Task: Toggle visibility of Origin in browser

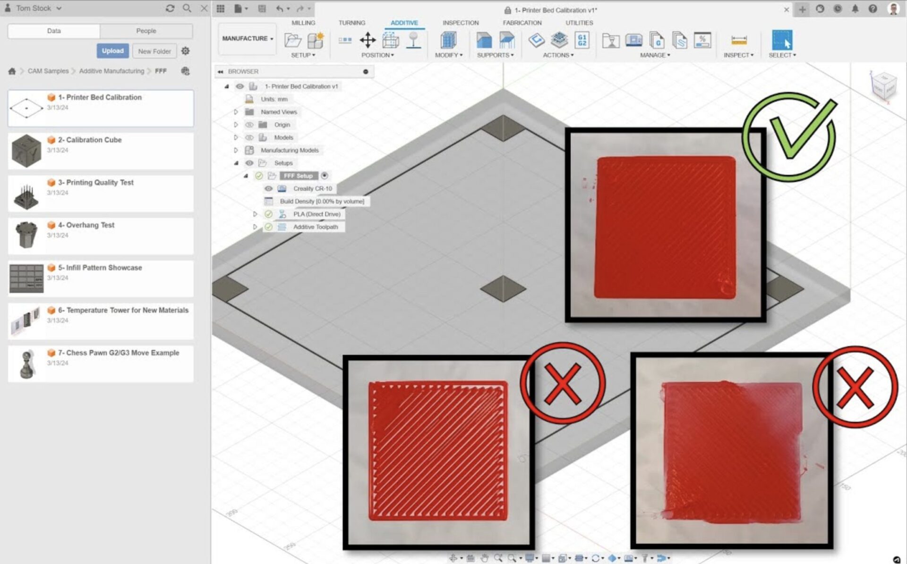Action: pyautogui.click(x=249, y=124)
